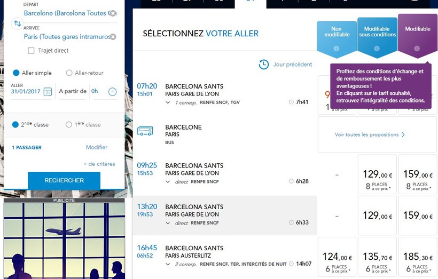
Task: Open the departure date calendar icon
Action: (48, 92)
